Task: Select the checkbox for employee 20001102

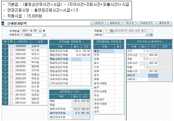Action: click(x=11, y=55)
